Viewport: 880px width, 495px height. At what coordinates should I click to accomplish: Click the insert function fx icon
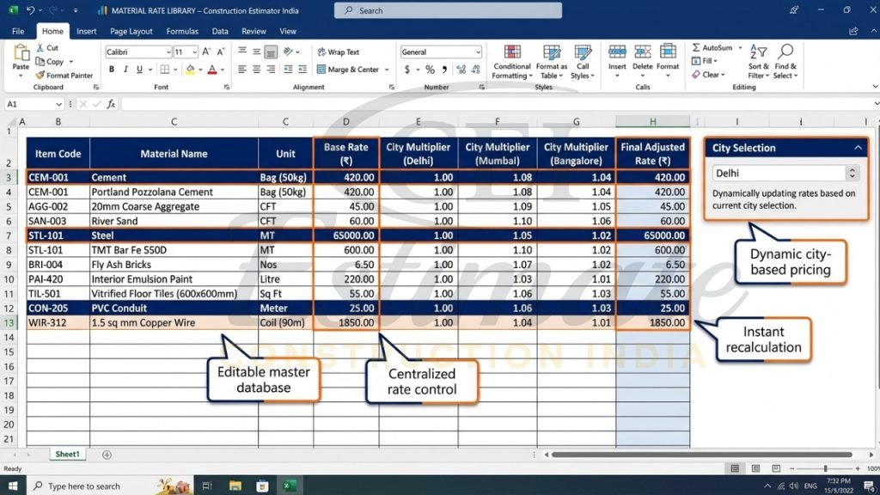[x=111, y=104]
